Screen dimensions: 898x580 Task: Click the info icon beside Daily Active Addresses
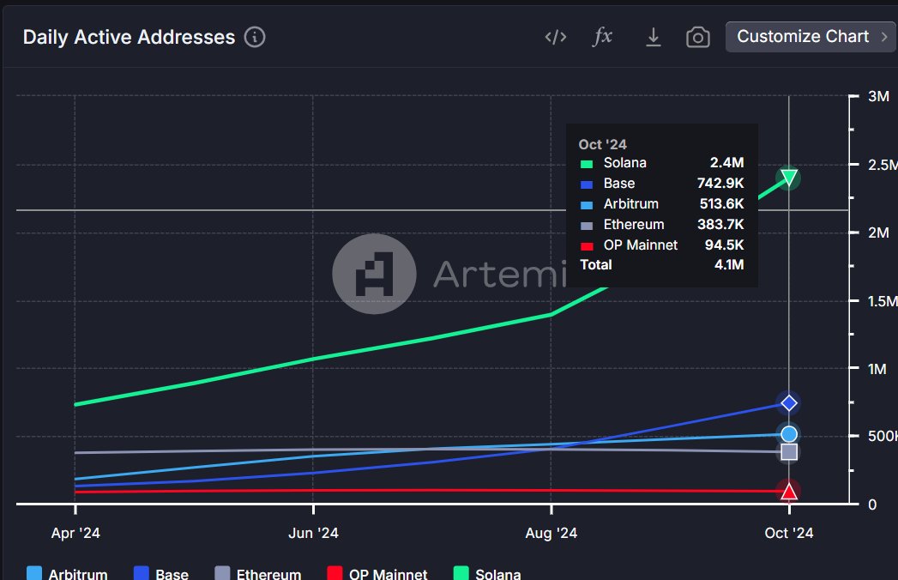point(255,37)
